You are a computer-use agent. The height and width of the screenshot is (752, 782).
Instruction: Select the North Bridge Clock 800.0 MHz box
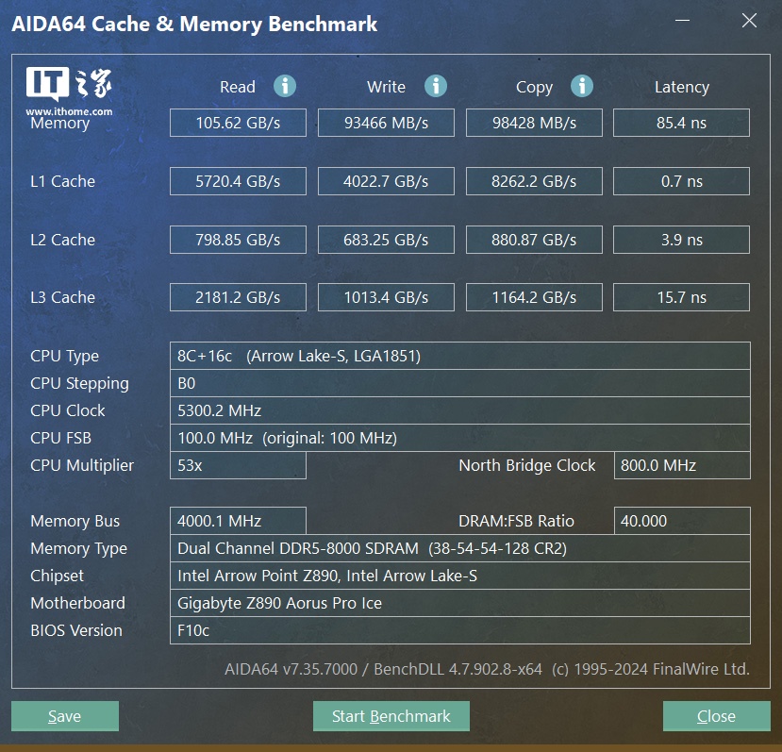coord(681,465)
